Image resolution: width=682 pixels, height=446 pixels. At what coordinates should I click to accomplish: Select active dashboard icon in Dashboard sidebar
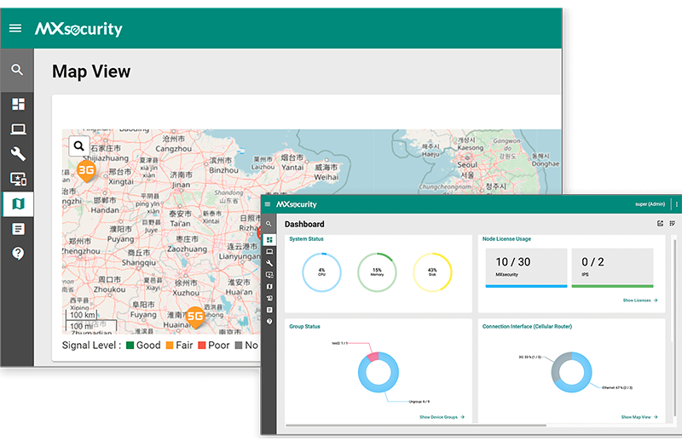point(269,240)
